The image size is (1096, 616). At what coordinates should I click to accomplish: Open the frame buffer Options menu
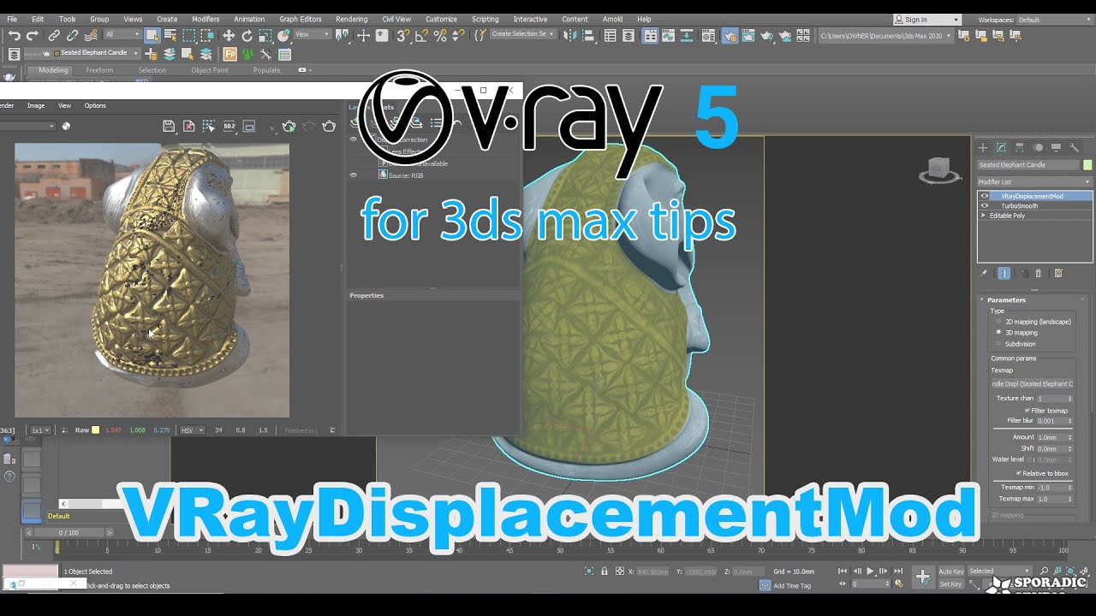point(95,105)
